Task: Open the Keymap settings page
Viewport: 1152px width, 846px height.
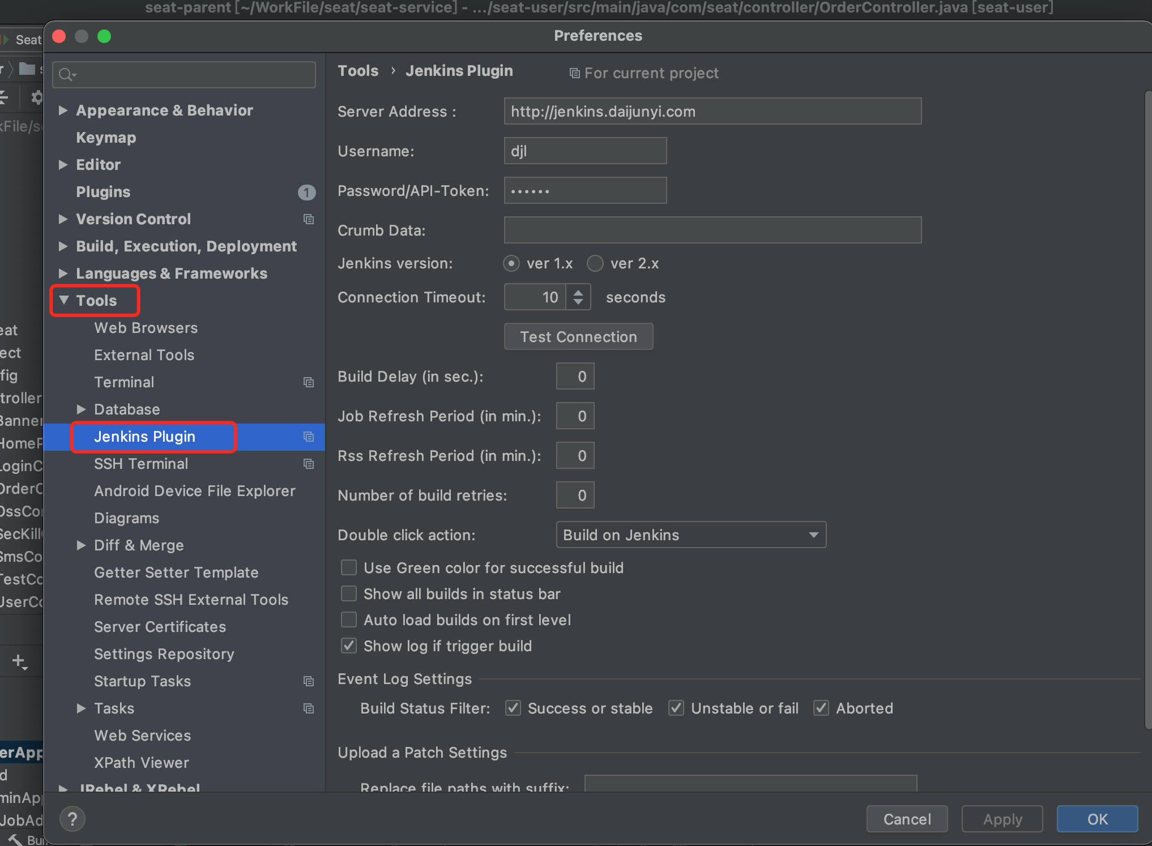Action: pos(106,138)
